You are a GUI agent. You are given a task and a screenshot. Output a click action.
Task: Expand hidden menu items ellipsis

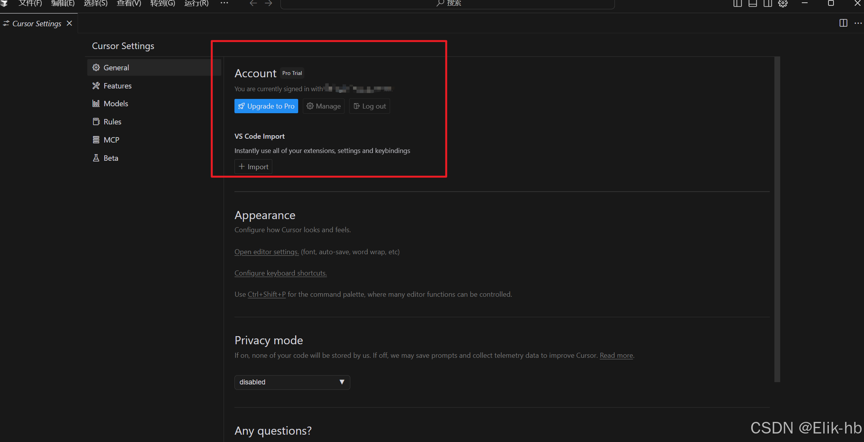click(x=224, y=3)
